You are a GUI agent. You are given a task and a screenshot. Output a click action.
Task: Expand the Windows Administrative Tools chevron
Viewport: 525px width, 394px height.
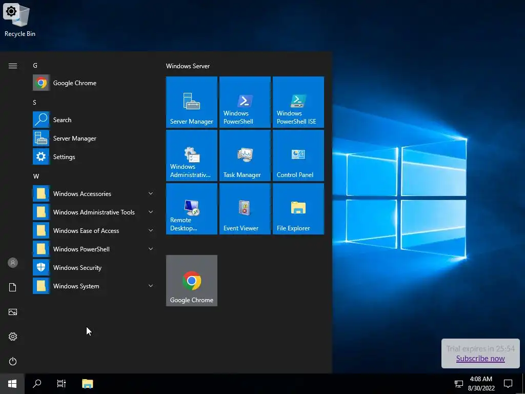151,212
